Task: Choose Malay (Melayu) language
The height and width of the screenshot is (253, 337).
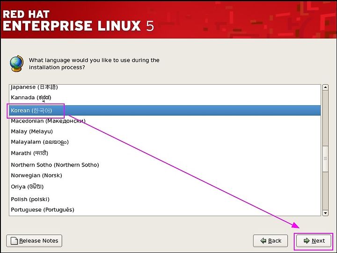Action: (x=165, y=131)
